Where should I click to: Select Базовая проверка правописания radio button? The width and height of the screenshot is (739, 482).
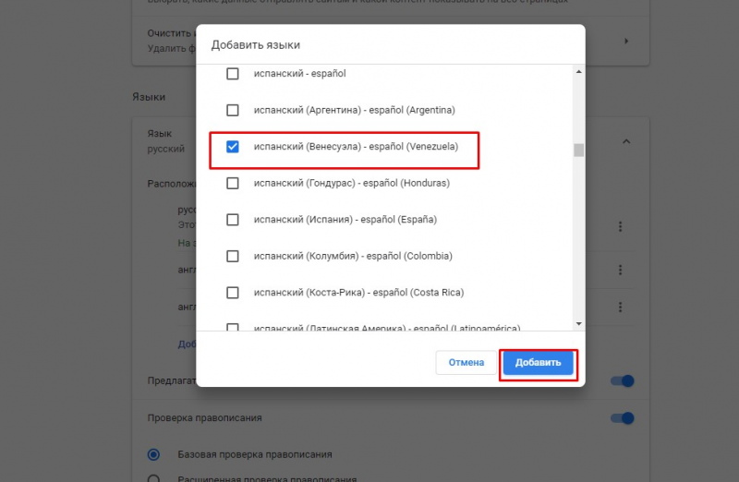coord(153,454)
